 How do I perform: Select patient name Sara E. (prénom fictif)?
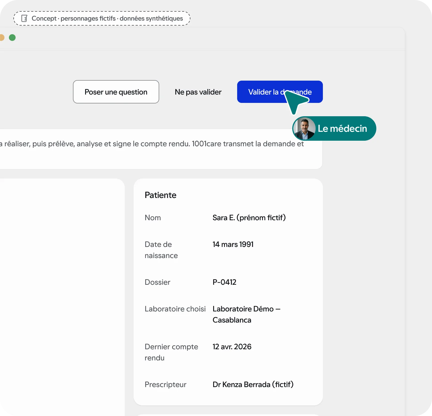pos(249,217)
